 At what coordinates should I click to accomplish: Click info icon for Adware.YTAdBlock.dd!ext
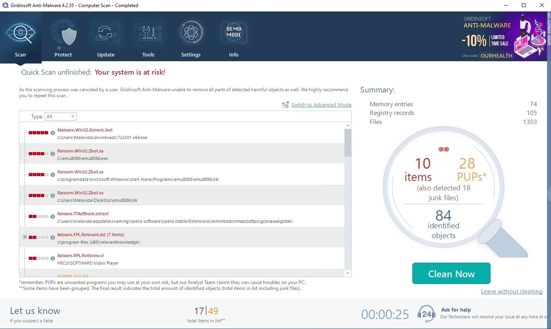coord(53,216)
